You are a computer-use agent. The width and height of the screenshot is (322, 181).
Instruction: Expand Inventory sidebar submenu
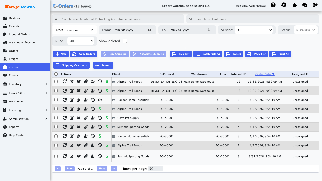25,84
